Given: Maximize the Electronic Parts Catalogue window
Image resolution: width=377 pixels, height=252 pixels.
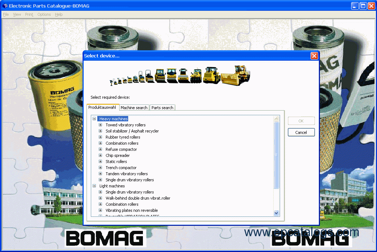Looking at the screenshot, I should pos(363,6).
